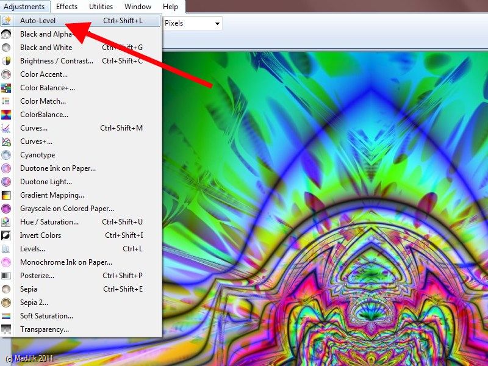
Task: Select Black and White adjustment
Action: click(81, 48)
